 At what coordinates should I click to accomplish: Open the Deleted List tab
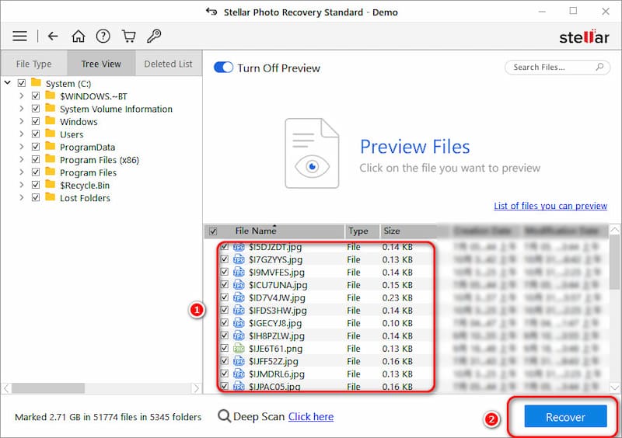(x=168, y=64)
